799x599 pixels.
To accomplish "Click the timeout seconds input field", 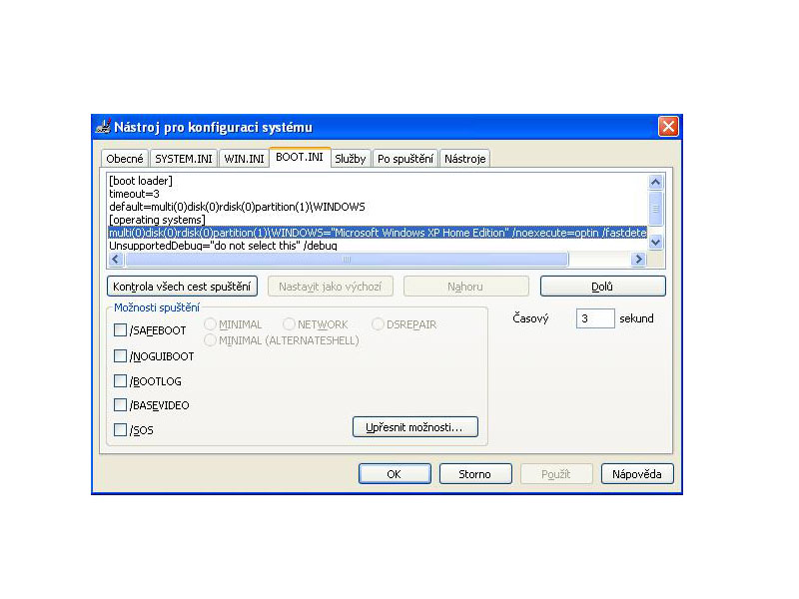I will tap(594, 319).
